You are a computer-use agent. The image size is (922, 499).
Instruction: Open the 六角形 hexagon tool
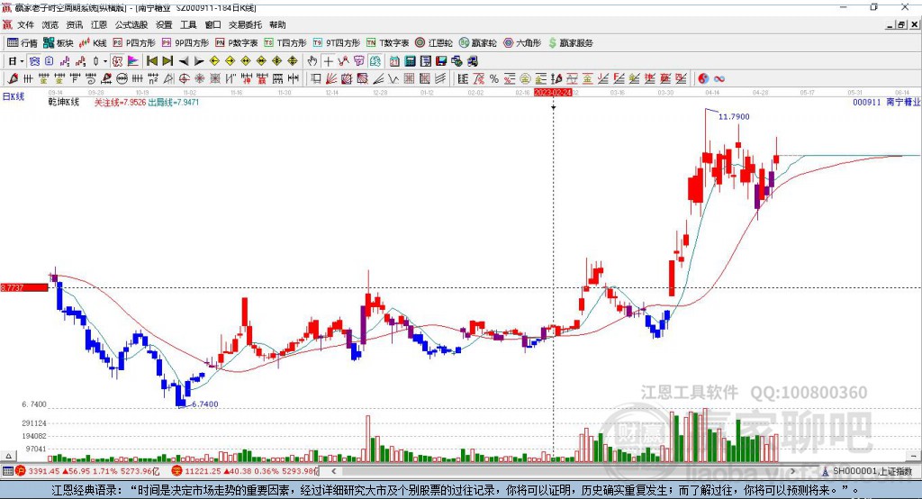[522, 43]
